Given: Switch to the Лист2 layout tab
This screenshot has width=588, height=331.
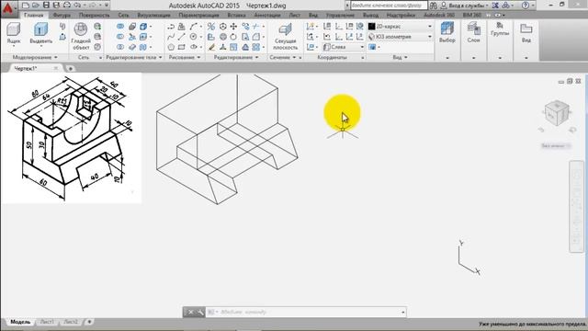Looking at the screenshot, I should 71,322.
